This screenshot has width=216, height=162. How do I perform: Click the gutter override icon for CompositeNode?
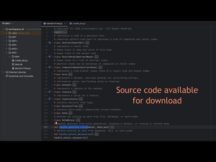coord(50,67)
